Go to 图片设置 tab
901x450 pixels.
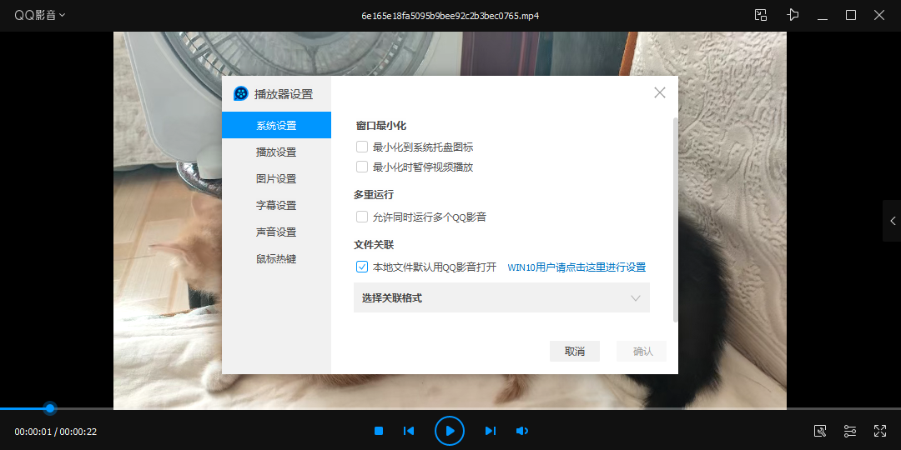[276, 178]
